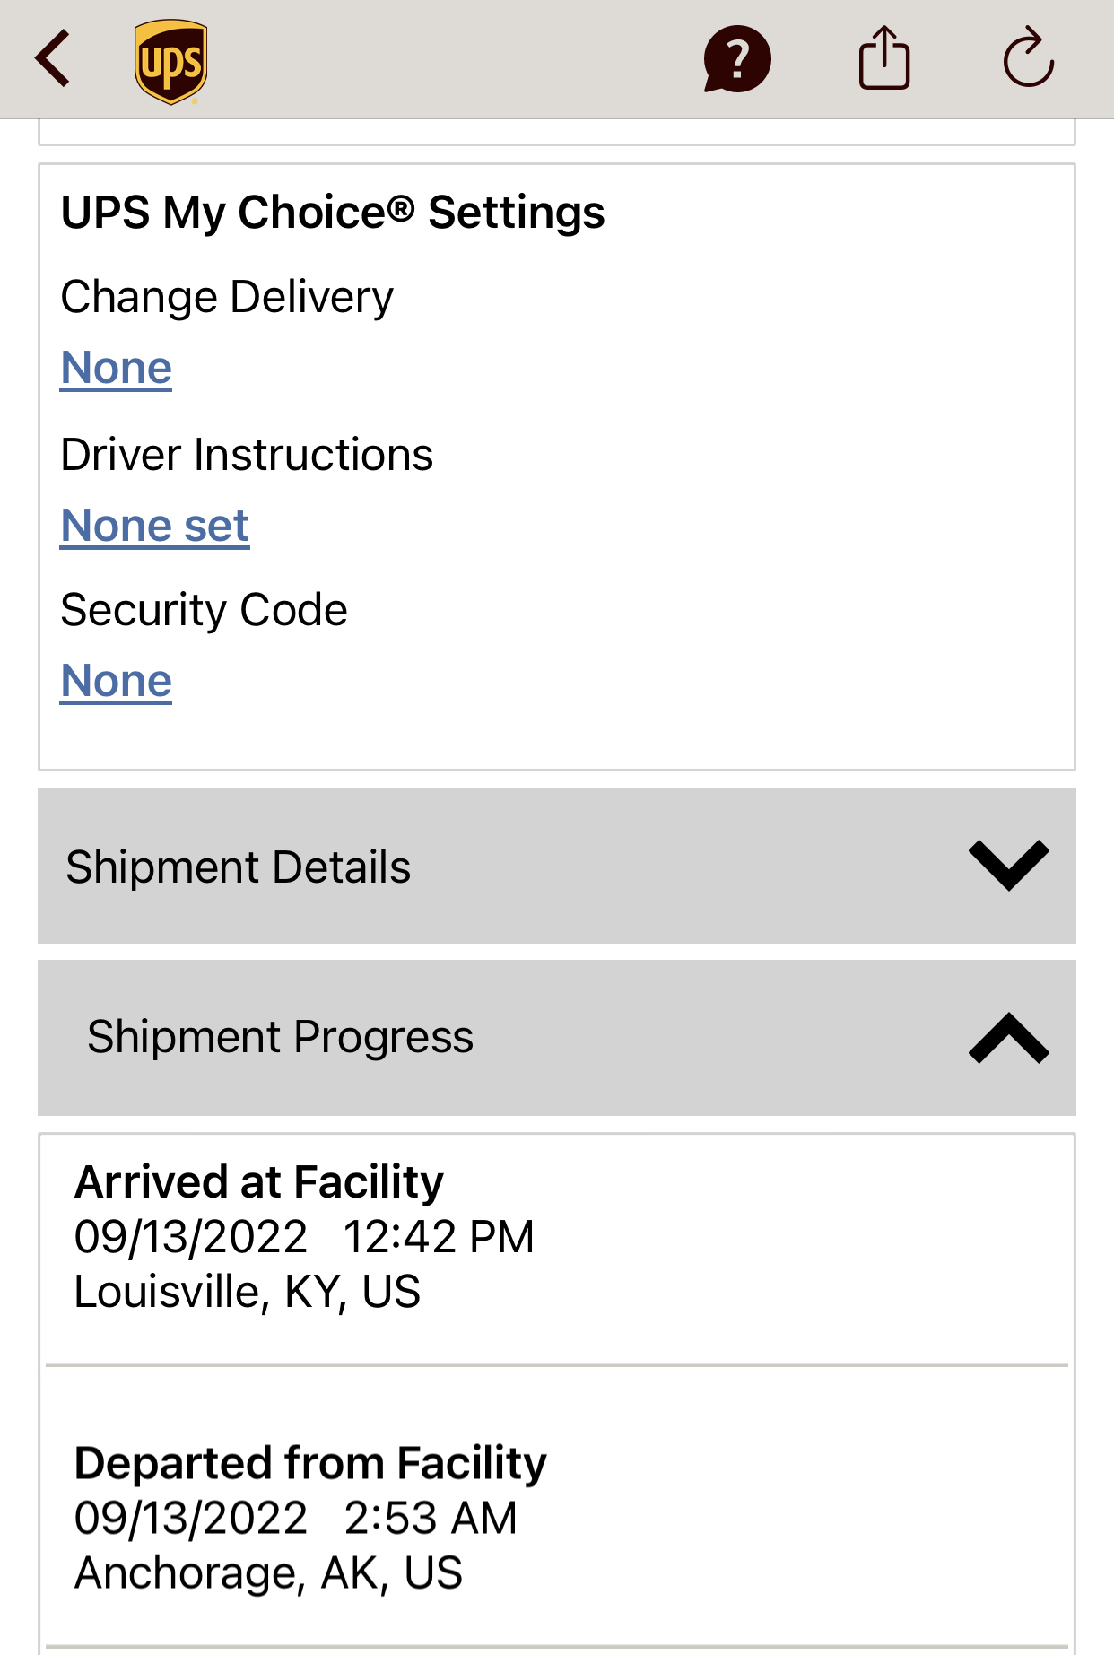Image resolution: width=1114 pixels, height=1655 pixels.
Task: Collapse Shipment Progress using the up chevron
Action: pos(1008,1038)
